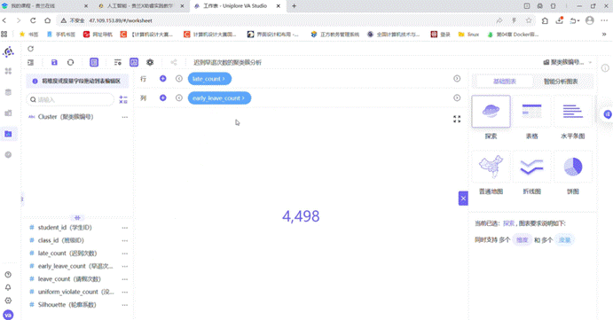
Task: Open the sidebar settings gear near the bottom
Action: 8,300
